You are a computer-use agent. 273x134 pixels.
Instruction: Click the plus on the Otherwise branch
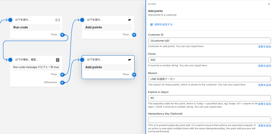pyautogui.click(x=62, y=82)
